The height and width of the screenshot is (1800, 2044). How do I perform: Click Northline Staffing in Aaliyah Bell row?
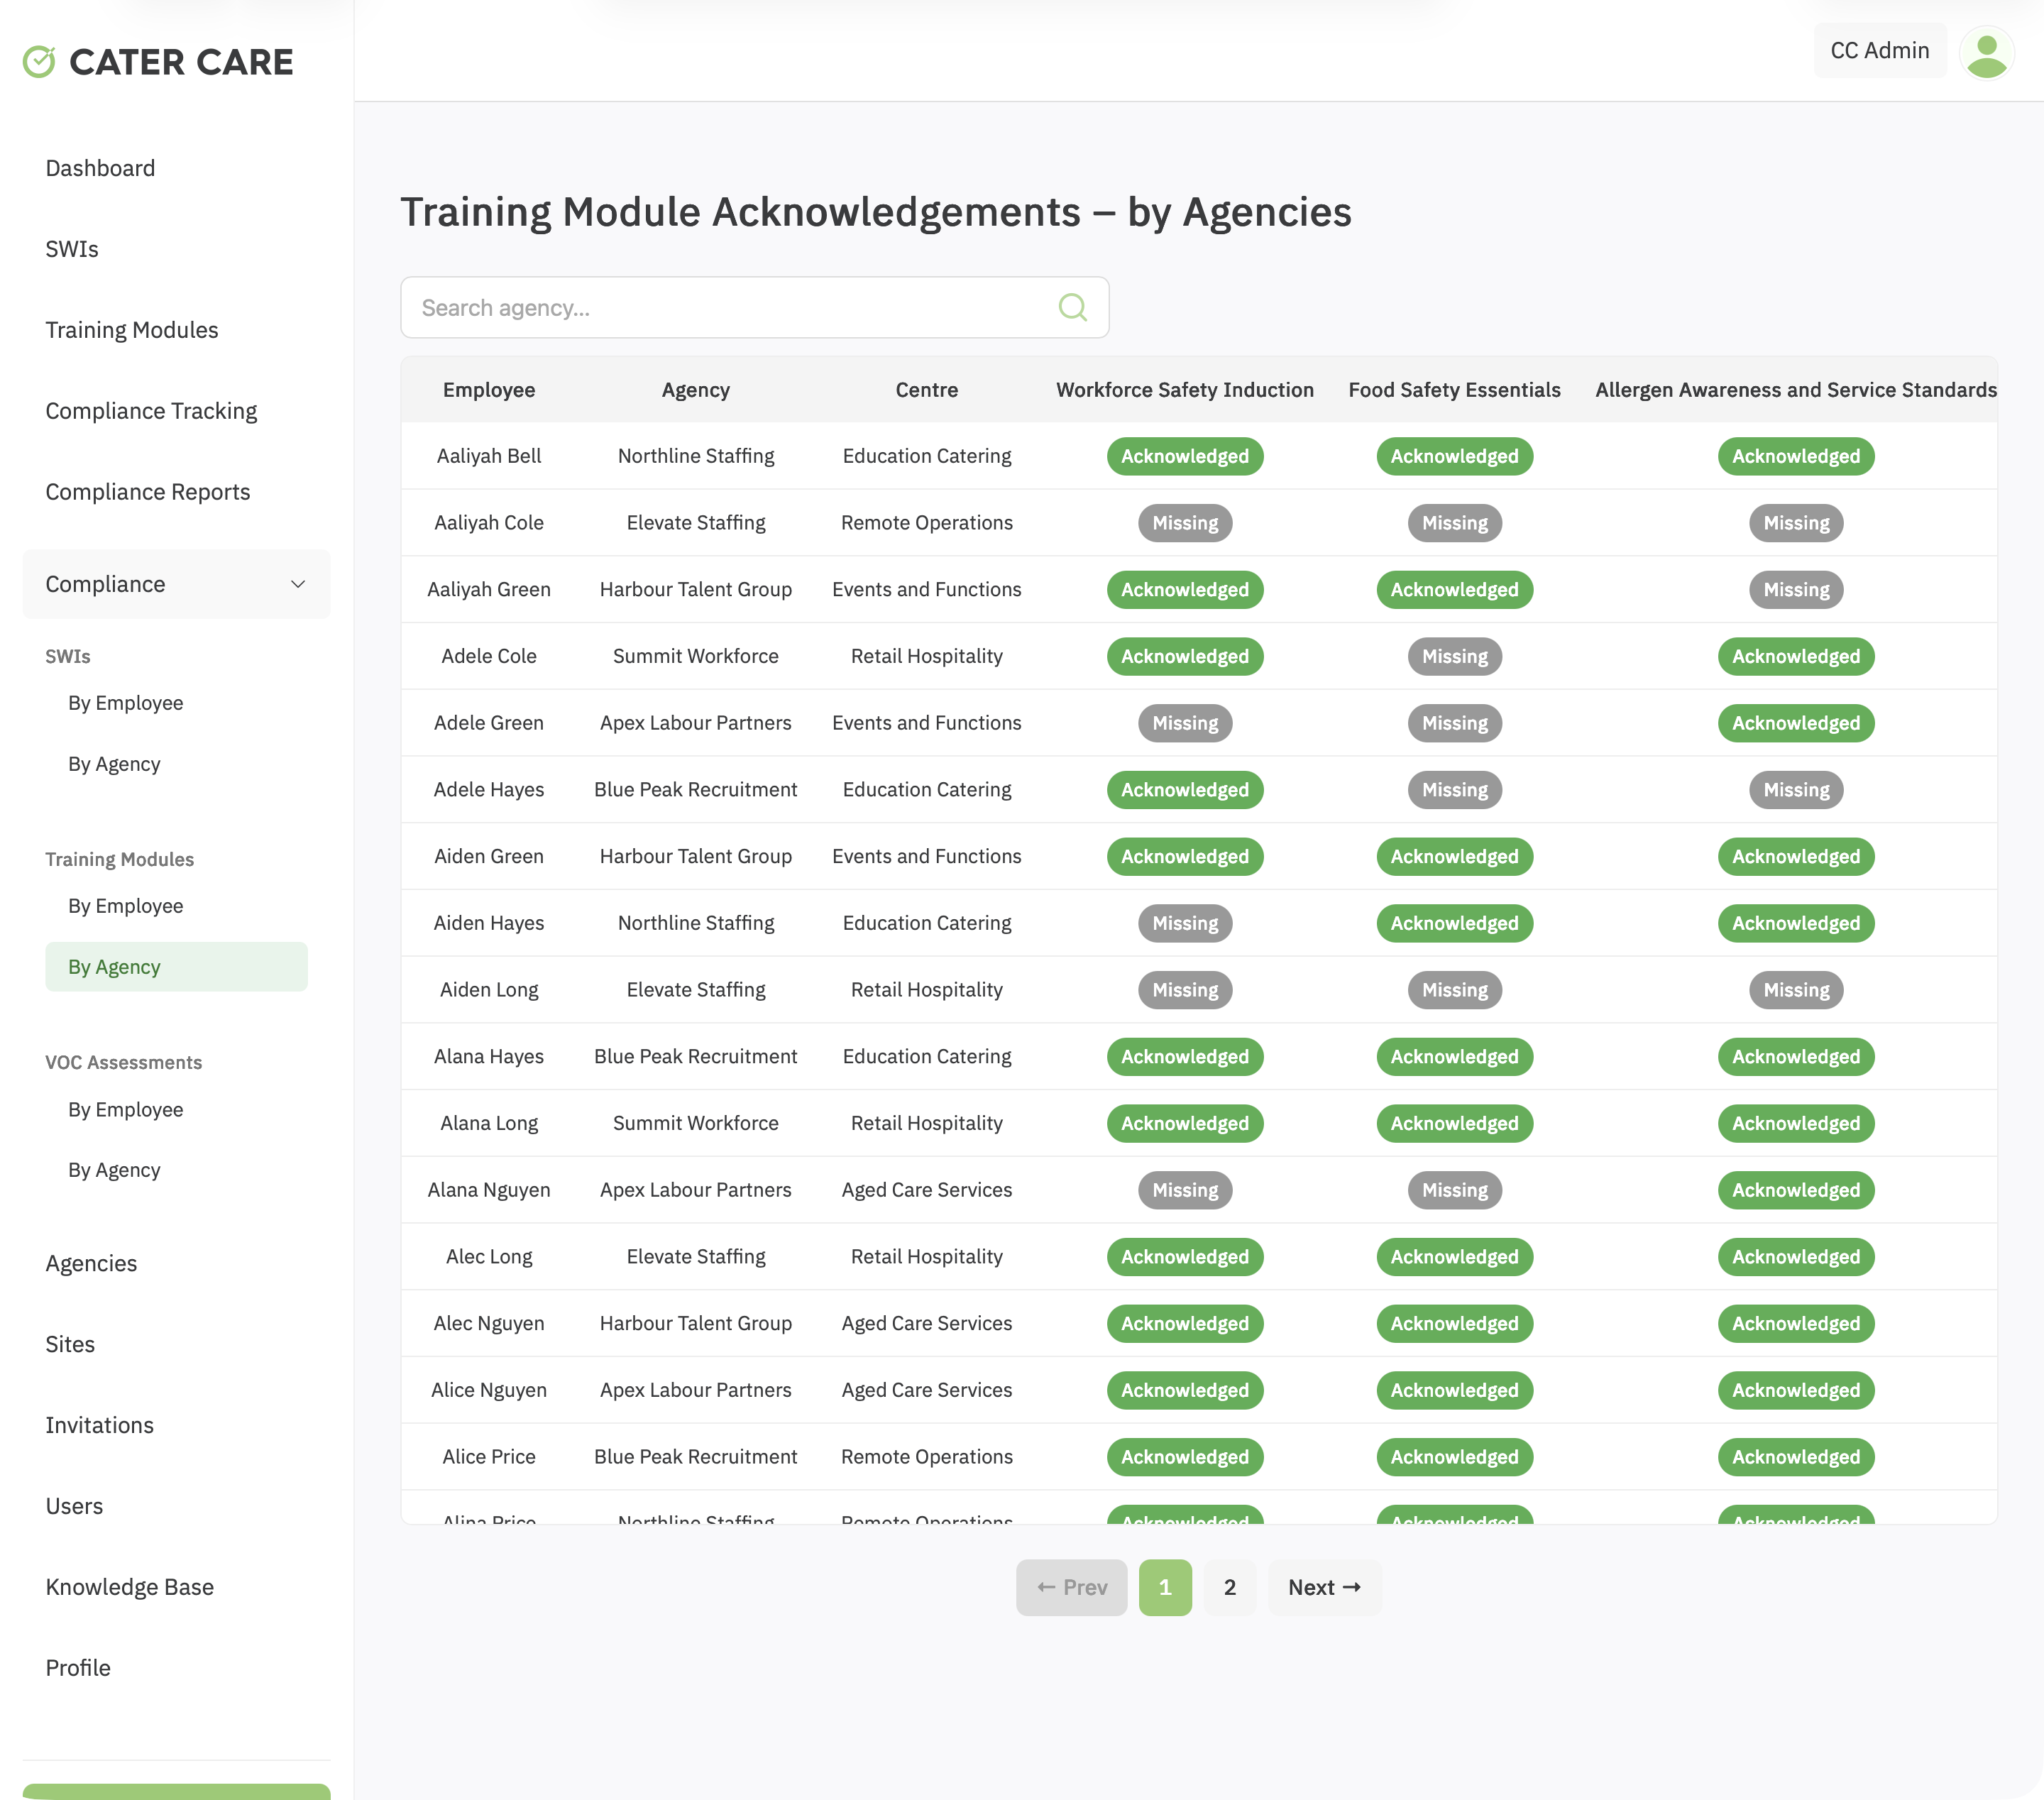click(696, 456)
